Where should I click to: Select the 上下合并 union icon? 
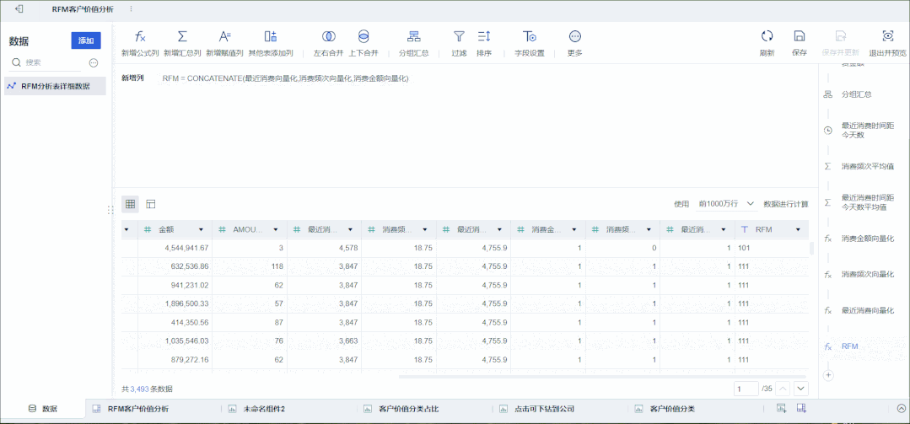363,36
